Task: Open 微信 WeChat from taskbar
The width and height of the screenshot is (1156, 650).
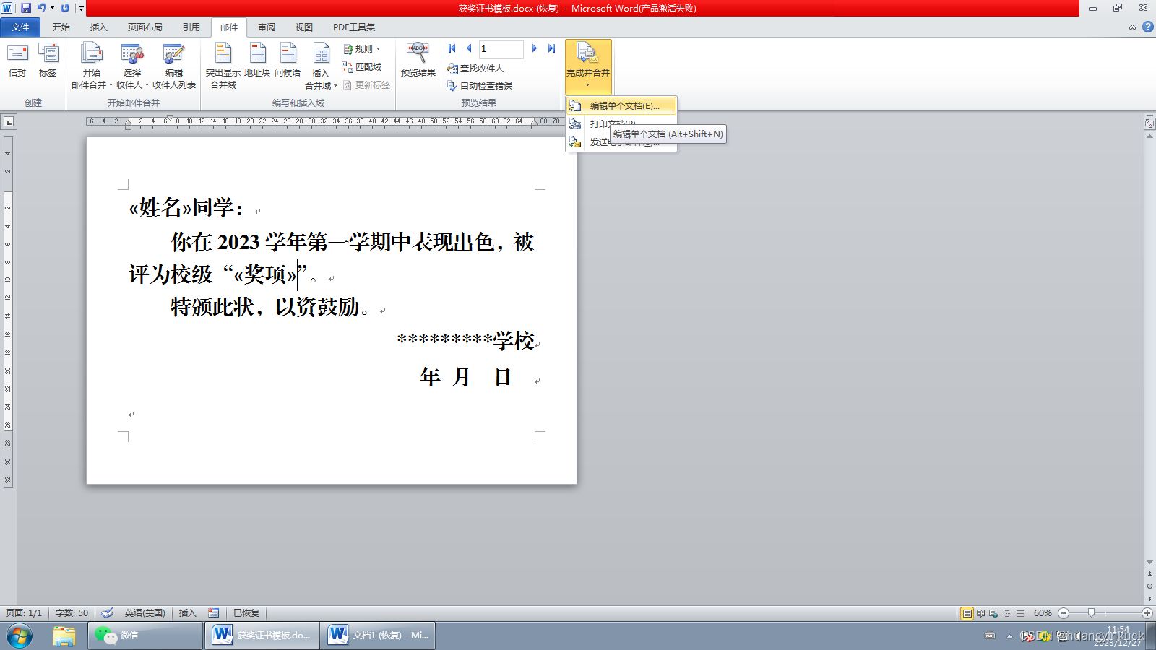Action: tap(145, 636)
